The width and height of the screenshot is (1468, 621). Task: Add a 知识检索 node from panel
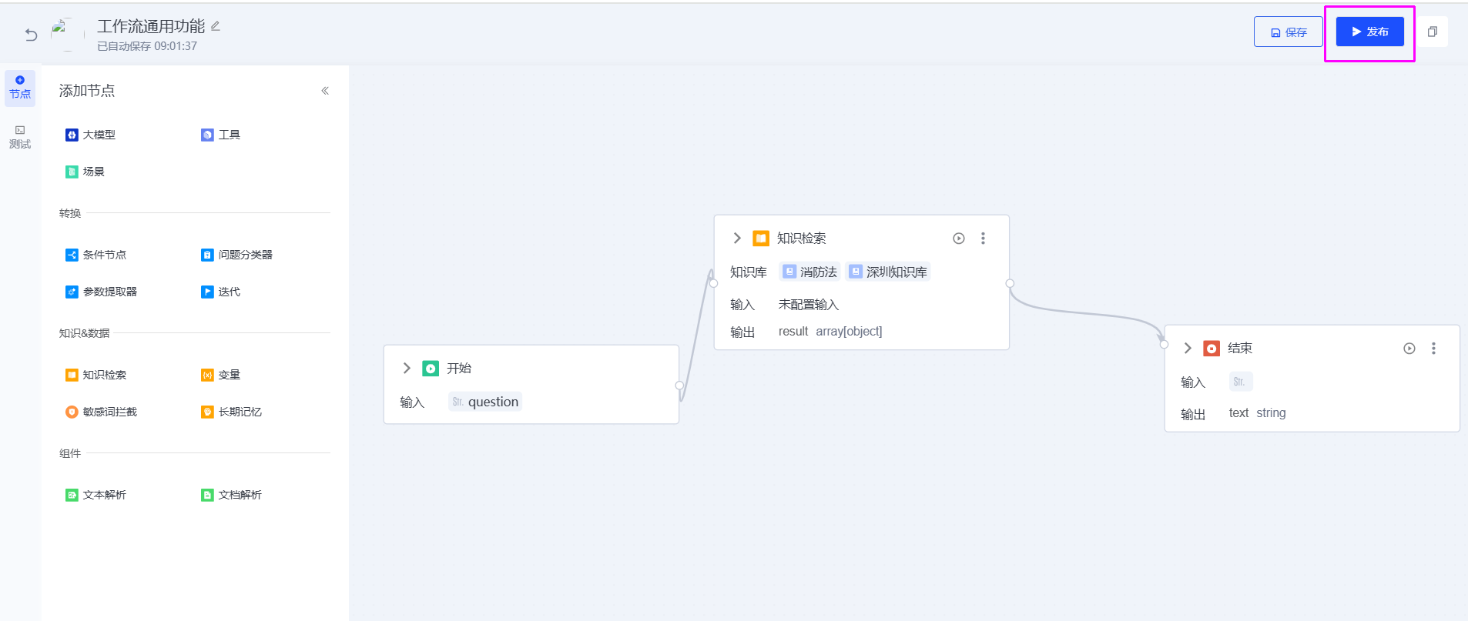point(96,375)
